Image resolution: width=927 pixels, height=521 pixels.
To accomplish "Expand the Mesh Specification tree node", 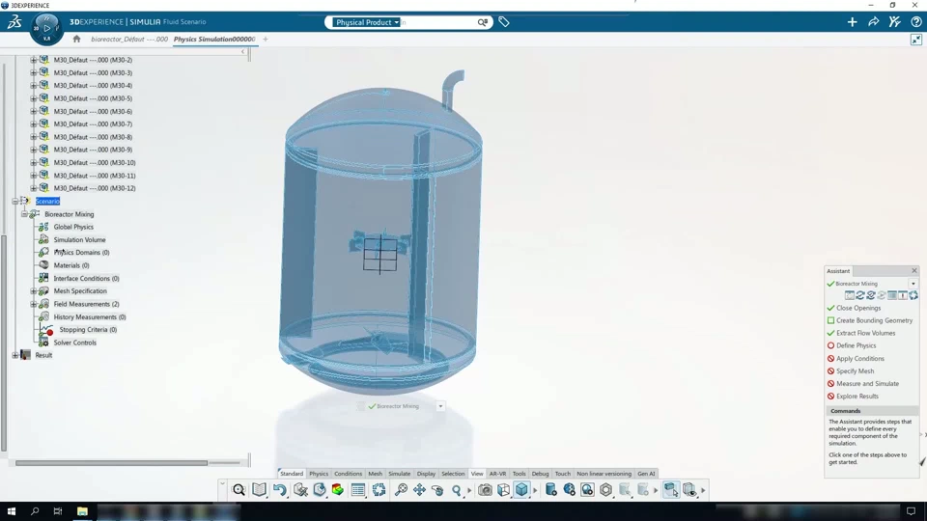I will pos(34,291).
